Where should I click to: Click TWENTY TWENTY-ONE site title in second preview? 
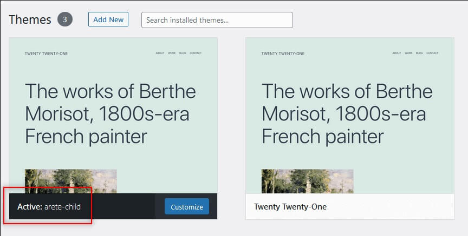(x=283, y=53)
